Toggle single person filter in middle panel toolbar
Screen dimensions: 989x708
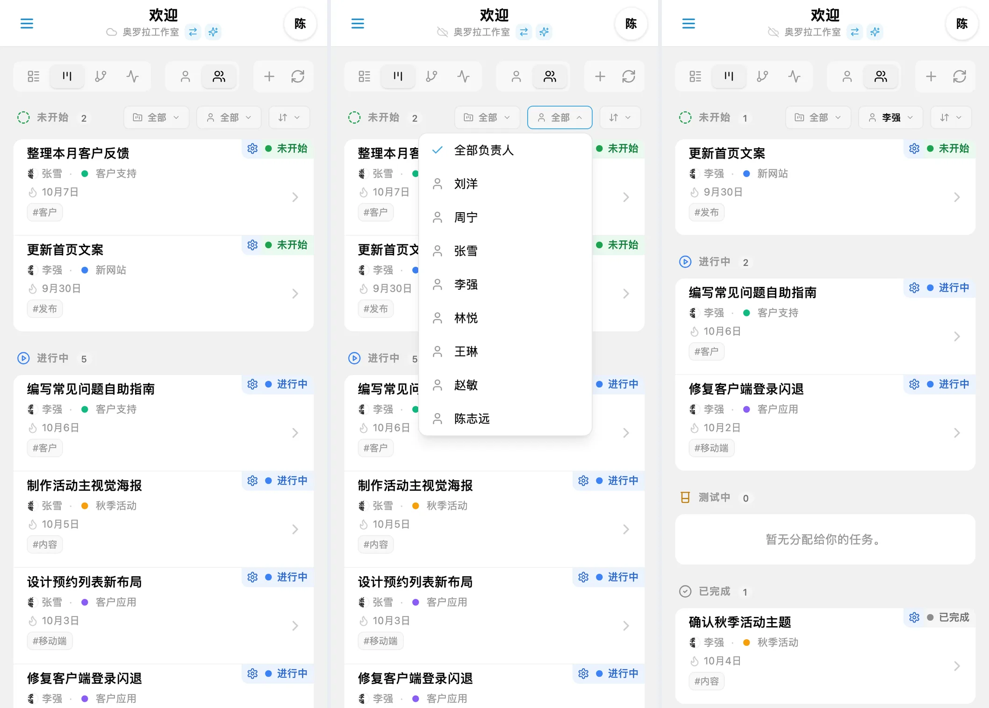[516, 76]
